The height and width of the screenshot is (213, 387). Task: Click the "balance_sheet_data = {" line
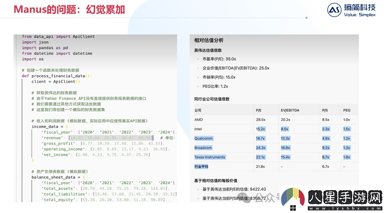click(58, 177)
